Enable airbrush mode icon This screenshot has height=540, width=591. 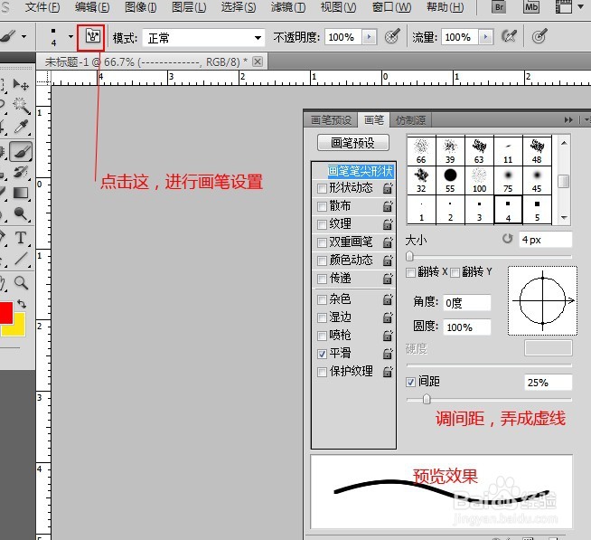click(x=509, y=36)
